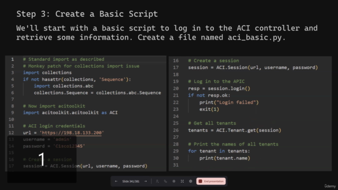
Task: Click line 'resp = session.login()'
Action: (x=219, y=88)
